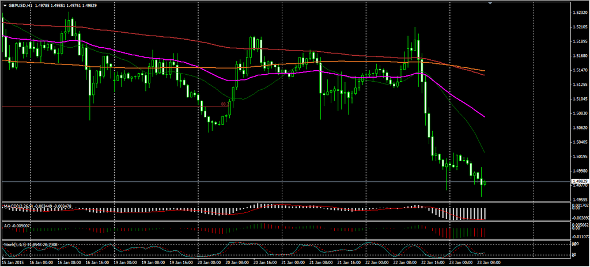This screenshot has height=267, width=590.
Task: Click the MACD scale value -0.003892
Action: pyautogui.click(x=580, y=218)
